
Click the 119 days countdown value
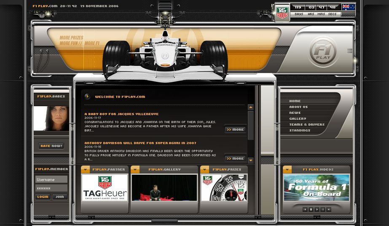pos(298,7)
